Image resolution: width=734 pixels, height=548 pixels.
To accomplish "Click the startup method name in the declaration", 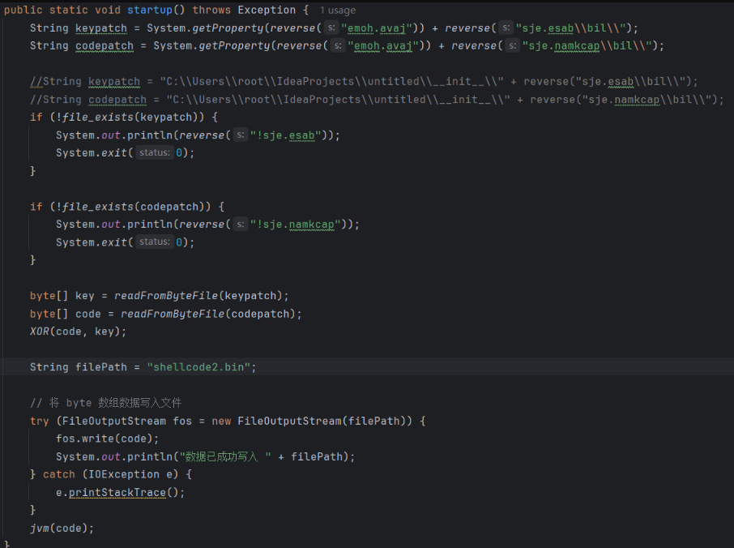I will 150,10.
